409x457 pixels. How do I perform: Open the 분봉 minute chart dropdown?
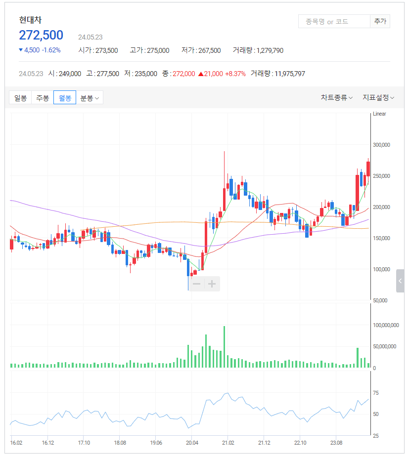point(90,98)
